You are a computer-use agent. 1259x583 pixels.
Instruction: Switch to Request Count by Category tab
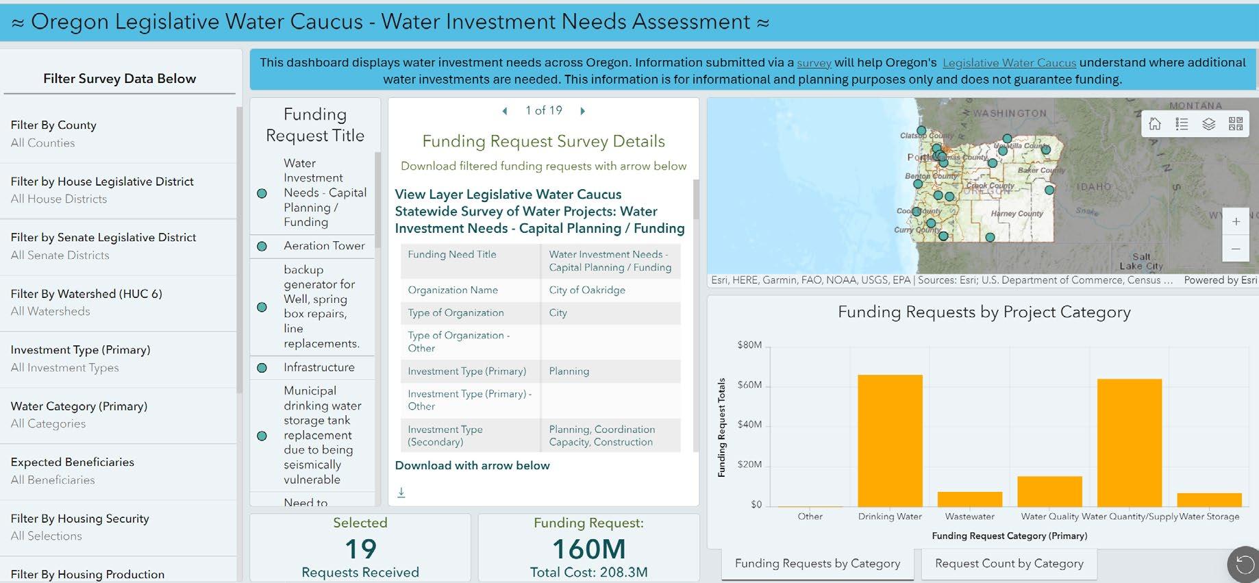click(1009, 564)
